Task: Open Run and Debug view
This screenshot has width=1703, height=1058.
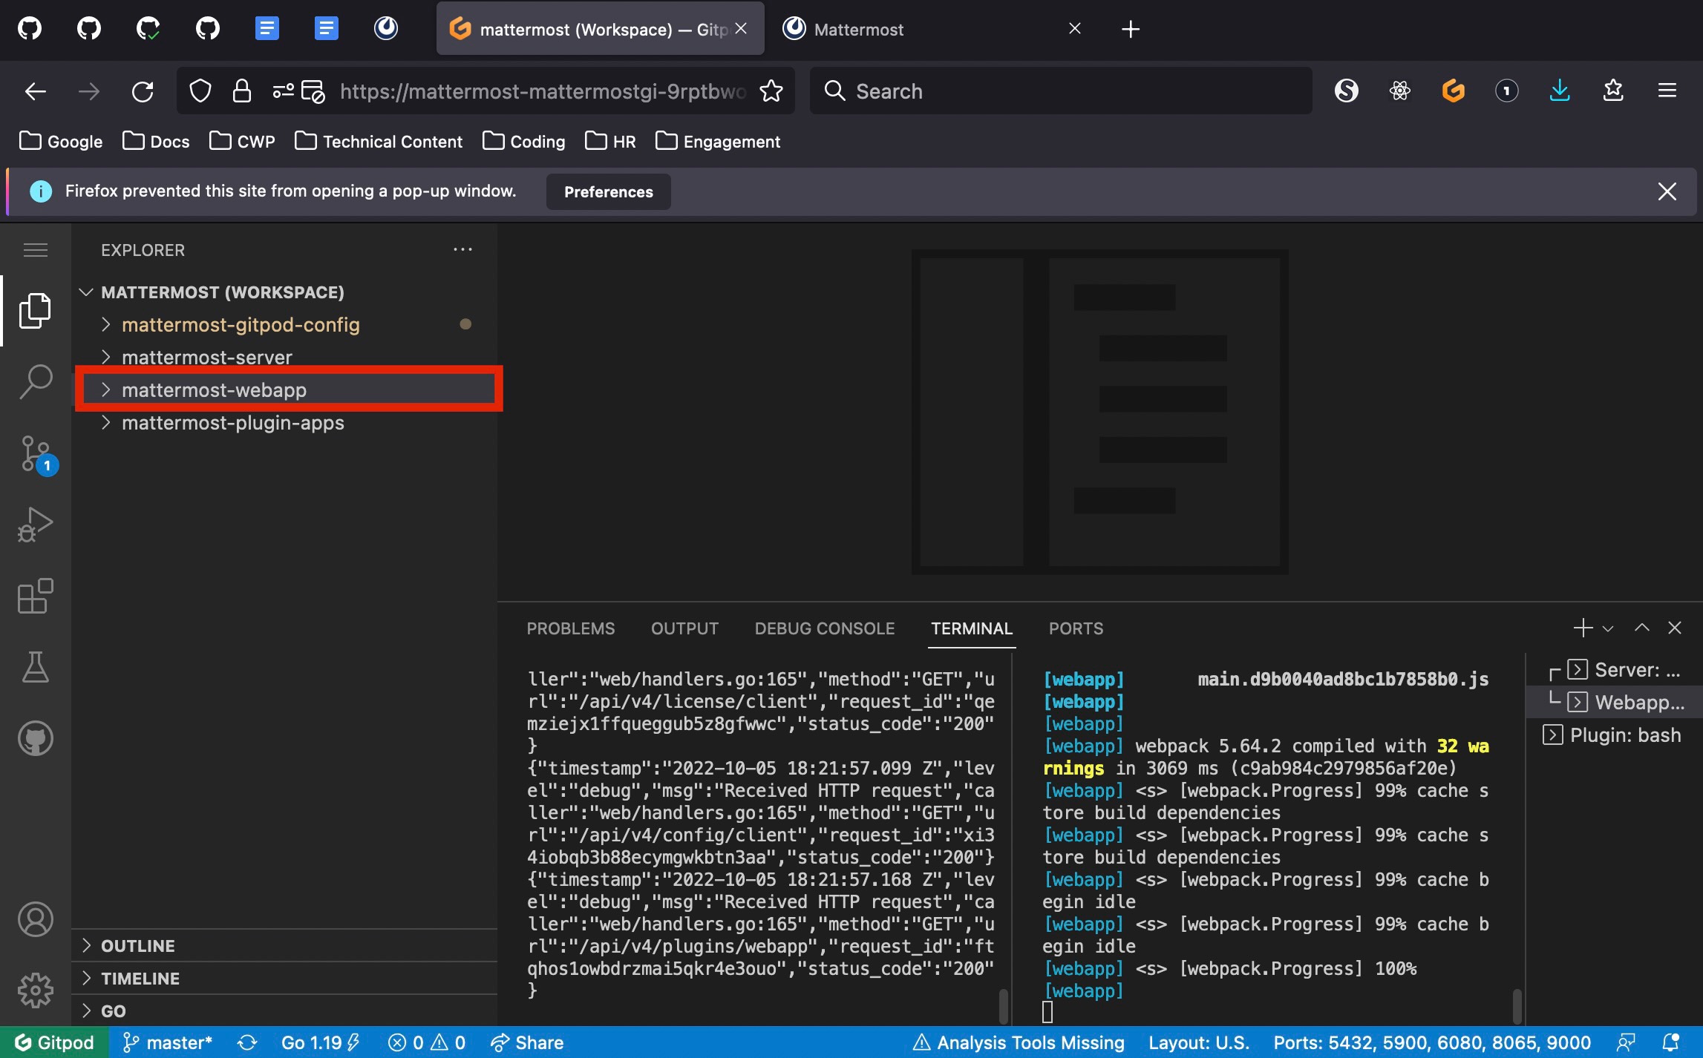Action: (35, 525)
